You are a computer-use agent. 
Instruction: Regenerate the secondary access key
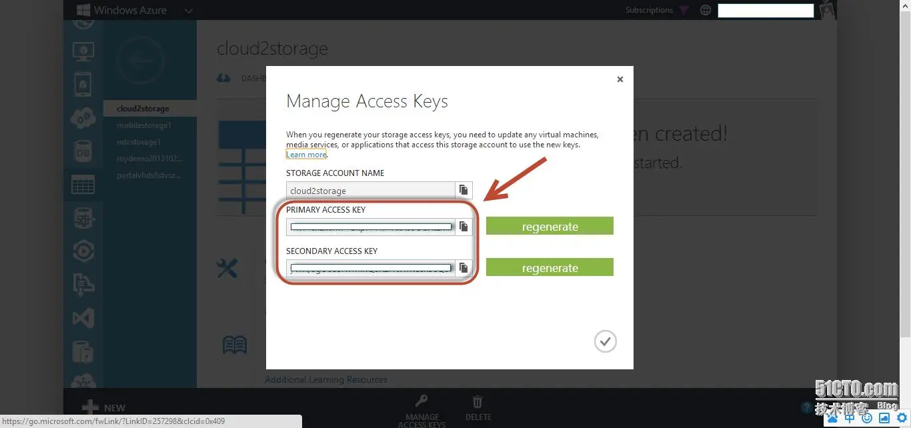(x=550, y=267)
